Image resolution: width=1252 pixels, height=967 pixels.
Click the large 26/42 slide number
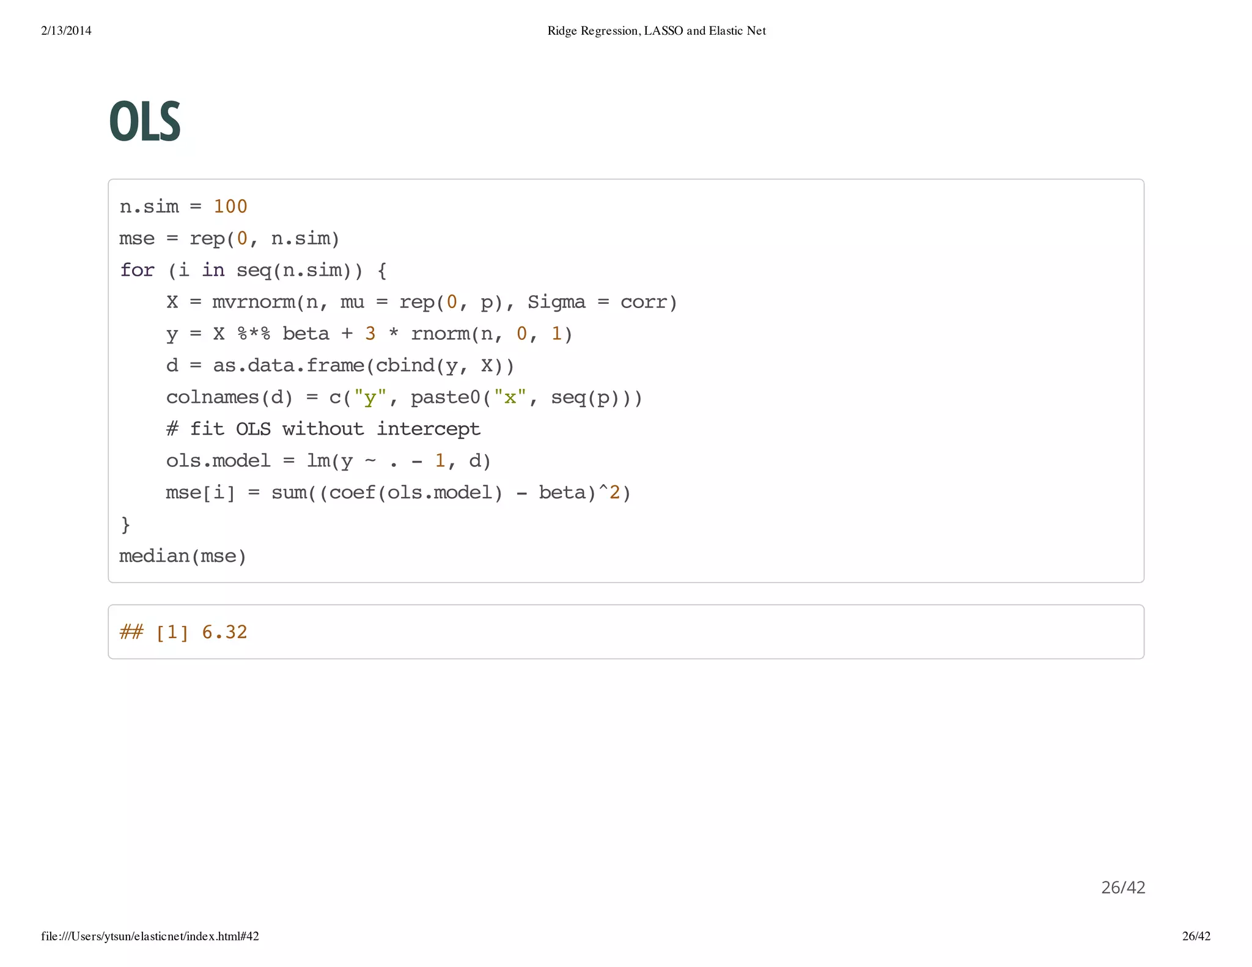click(1122, 887)
